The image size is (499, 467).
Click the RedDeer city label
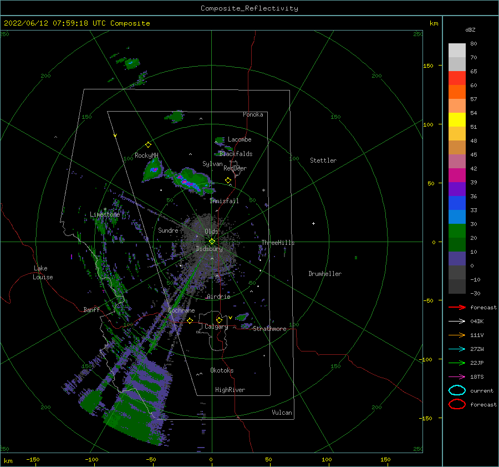(235, 168)
